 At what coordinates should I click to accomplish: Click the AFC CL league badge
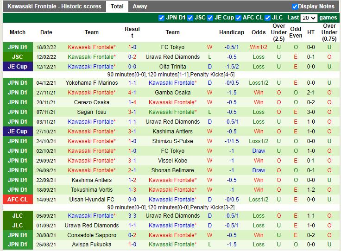[x=18, y=200]
